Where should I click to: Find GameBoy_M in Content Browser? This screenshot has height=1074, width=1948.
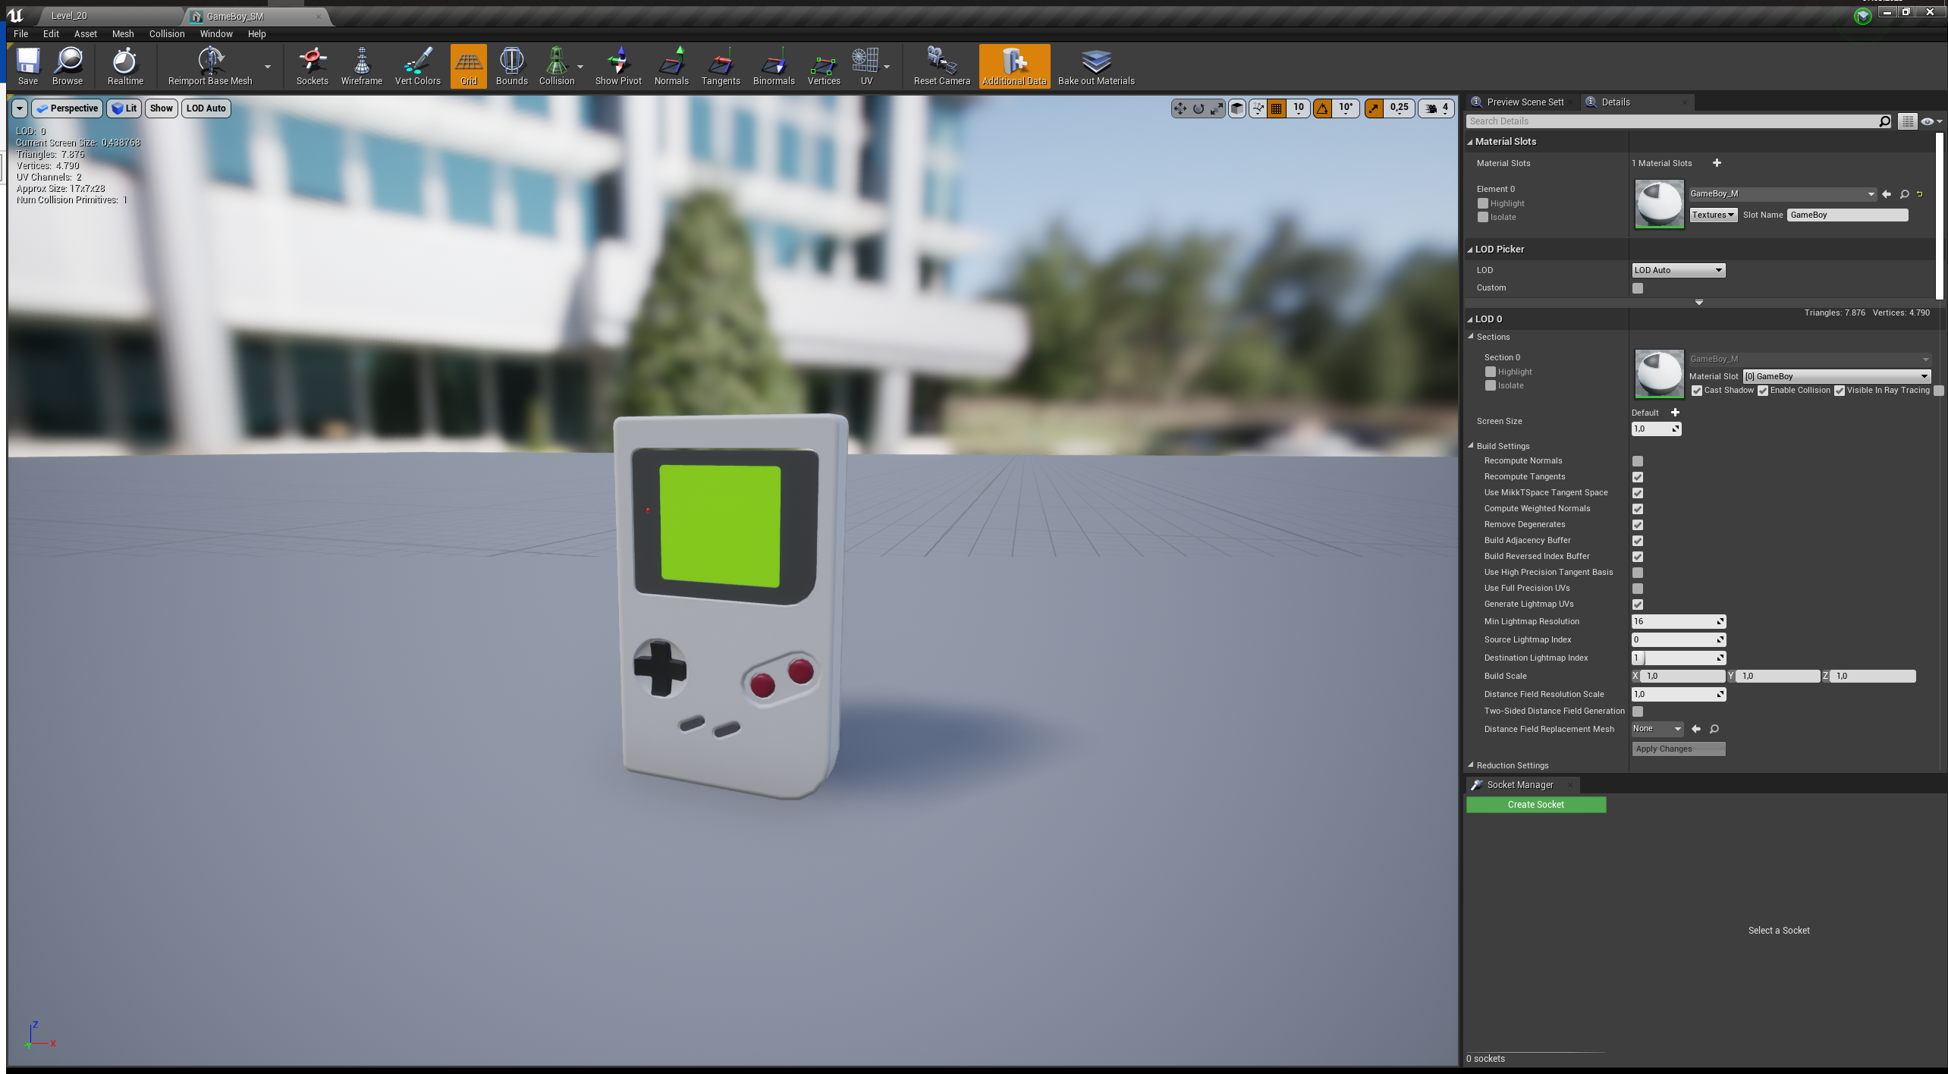tap(1904, 194)
